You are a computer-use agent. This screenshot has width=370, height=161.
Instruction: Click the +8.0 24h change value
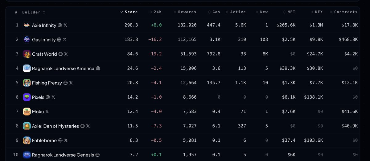pyautogui.click(x=157, y=25)
